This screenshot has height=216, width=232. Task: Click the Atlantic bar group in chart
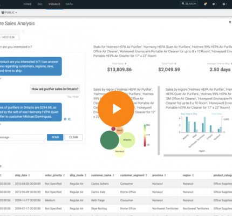coord(188,124)
